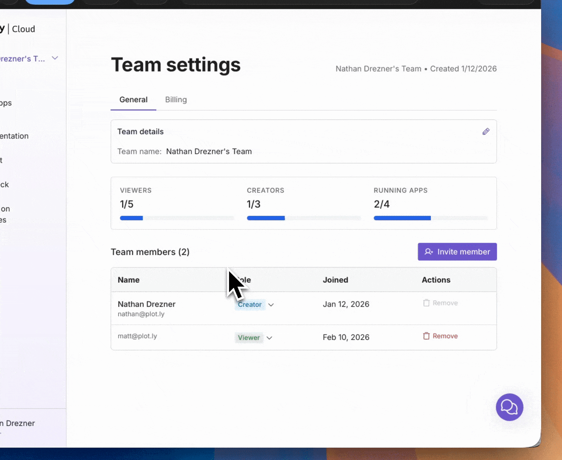Click the Running Apps progress bar
This screenshot has height=460, width=562.
tap(430, 218)
